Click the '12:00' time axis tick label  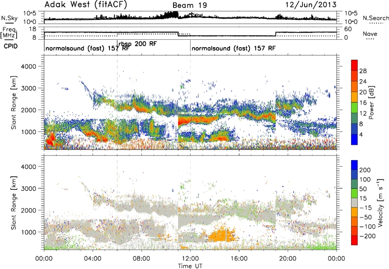pyautogui.click(x=190, y=259)
